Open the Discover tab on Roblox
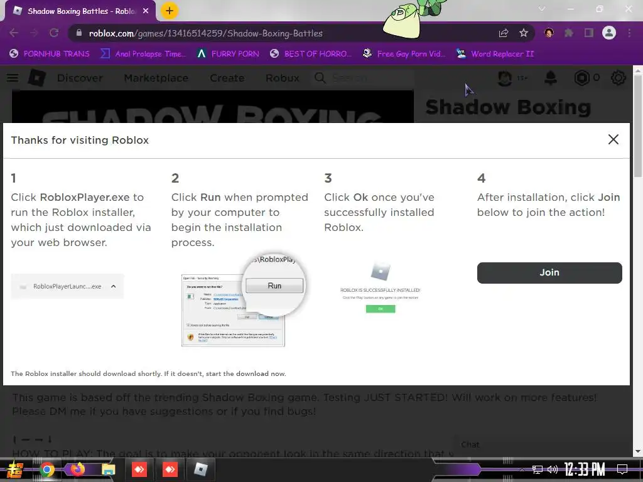The height and width of the screenshot is (482, 643). point(80,78)
